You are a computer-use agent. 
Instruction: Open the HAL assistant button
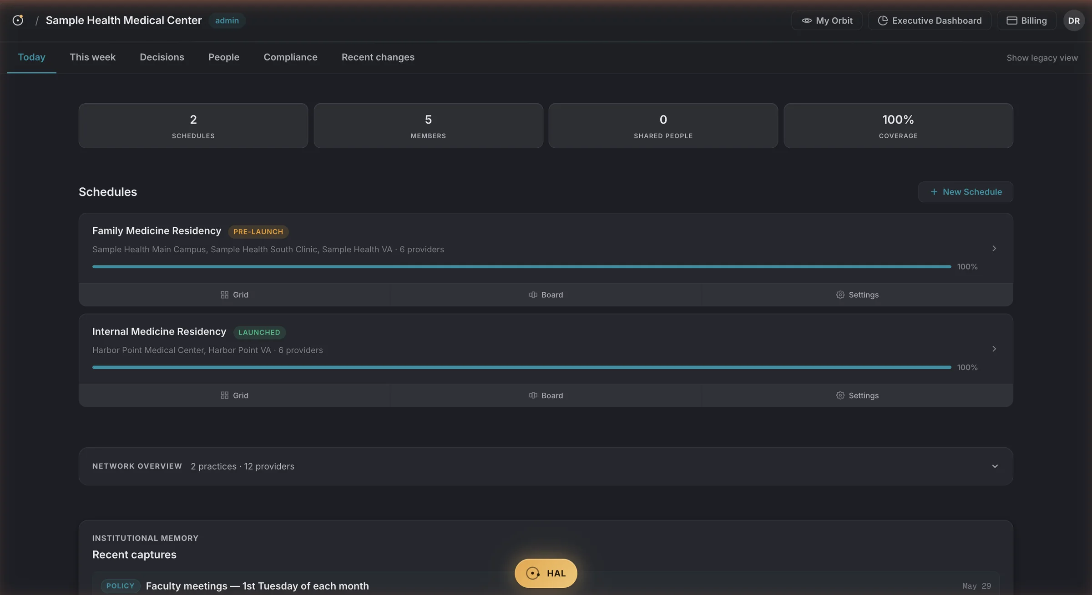pos(546,573)
